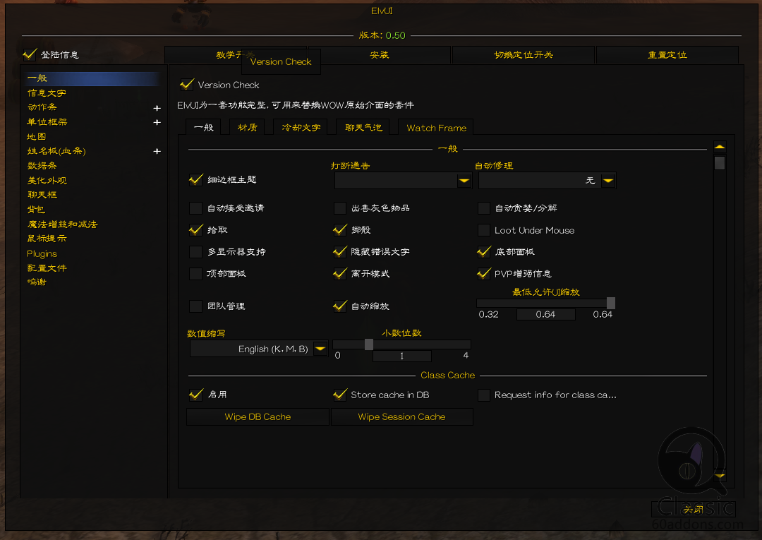This screenshot has width=762, height=540.
Task: Click the 教学开关 button
Action: point(236,55)
